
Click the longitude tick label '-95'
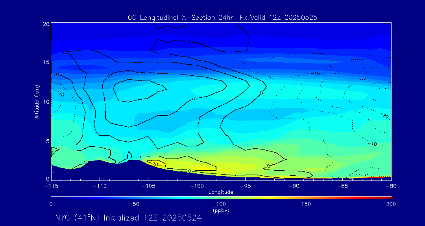coord(245,186)
